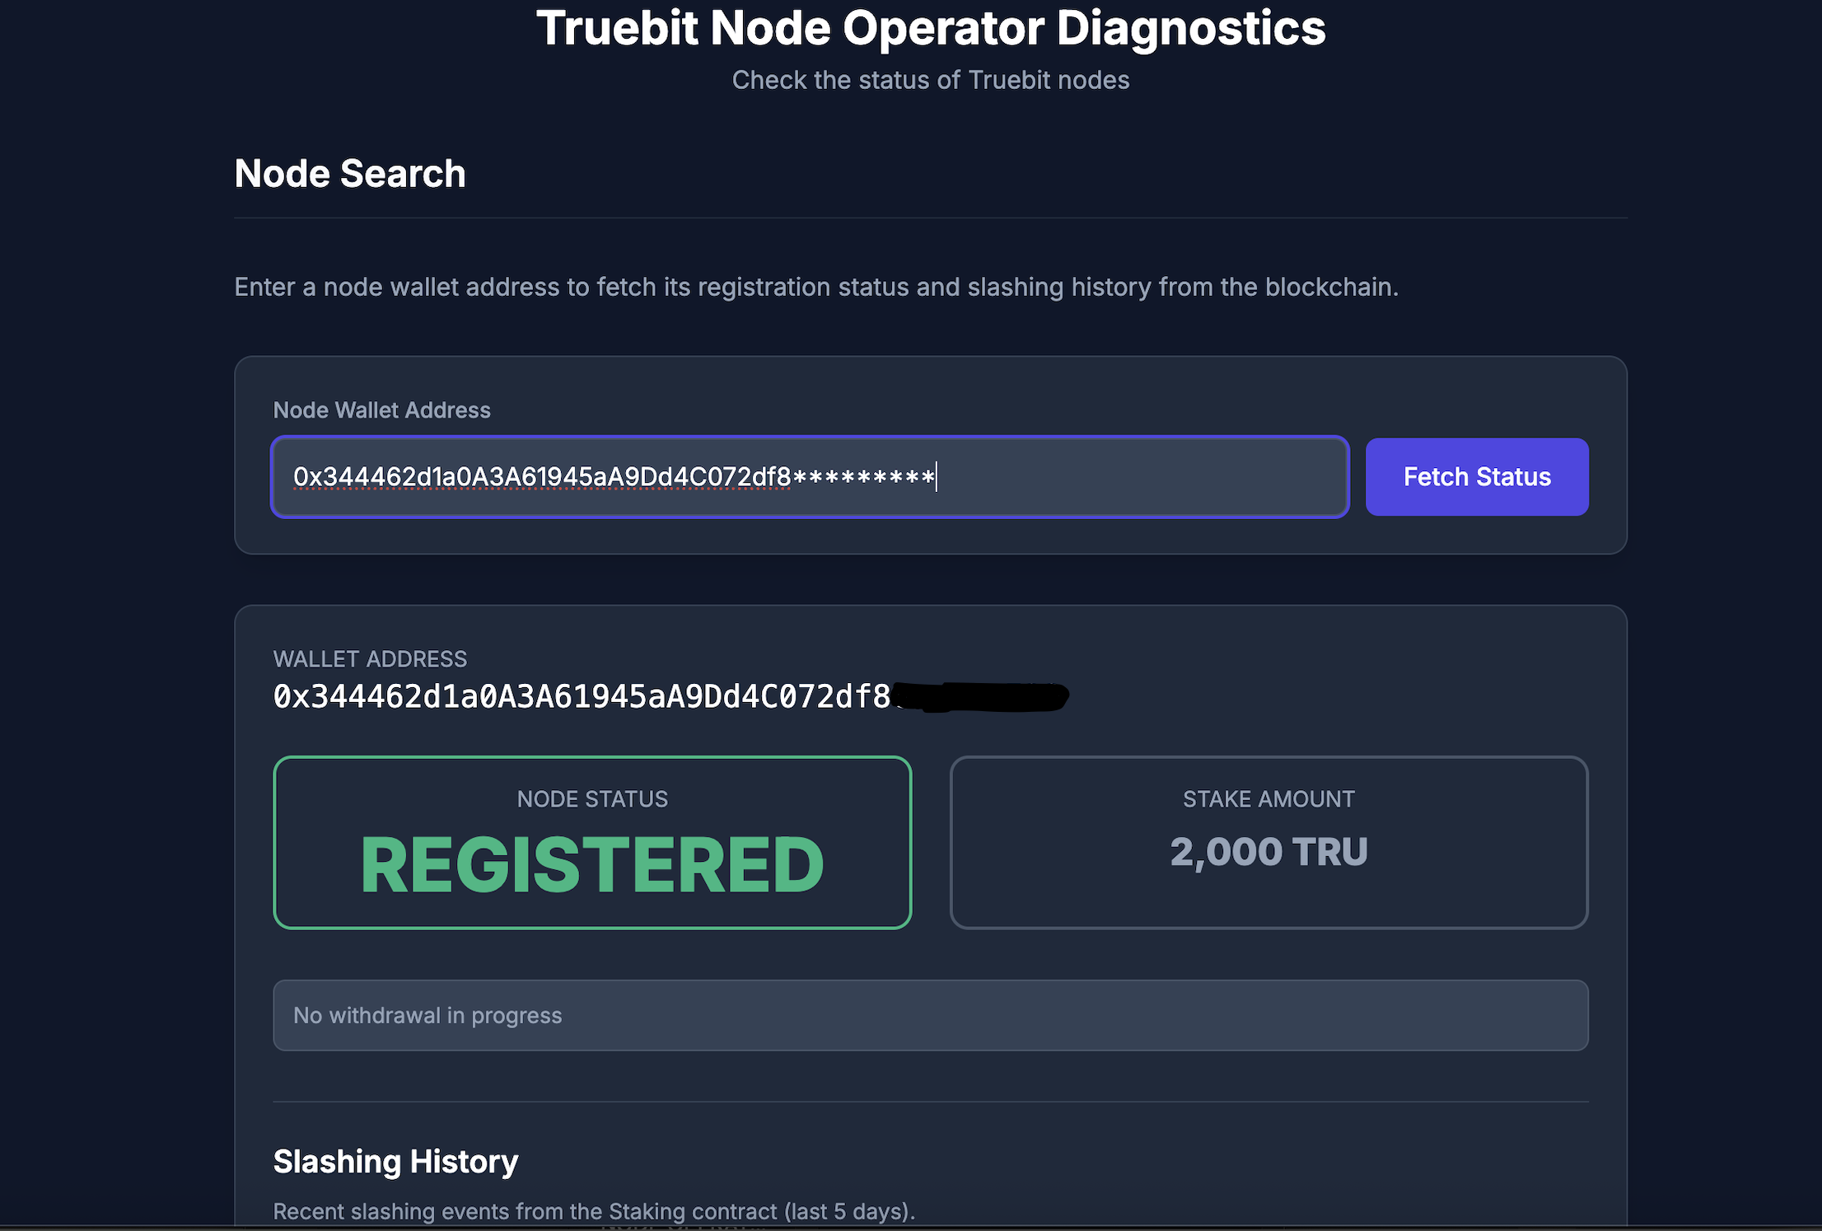Image resolution: width=1822 pixels, height=1231 pixels.
Task: Click the STAKE AMOUNT label
Action: coord(1268,799)
